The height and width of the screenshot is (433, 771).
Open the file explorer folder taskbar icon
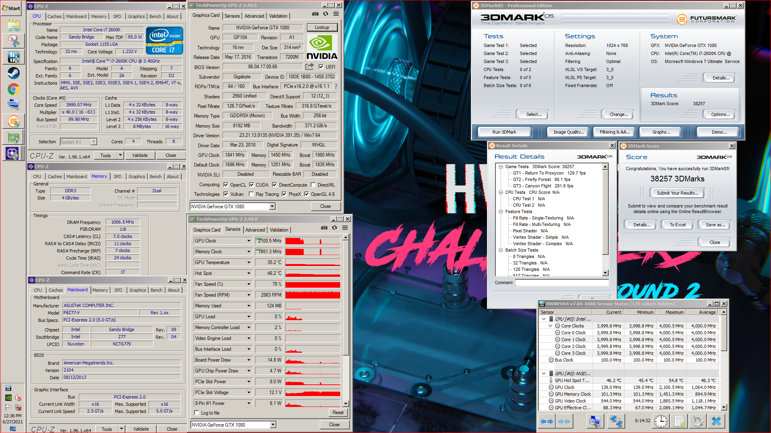(13, 25)
